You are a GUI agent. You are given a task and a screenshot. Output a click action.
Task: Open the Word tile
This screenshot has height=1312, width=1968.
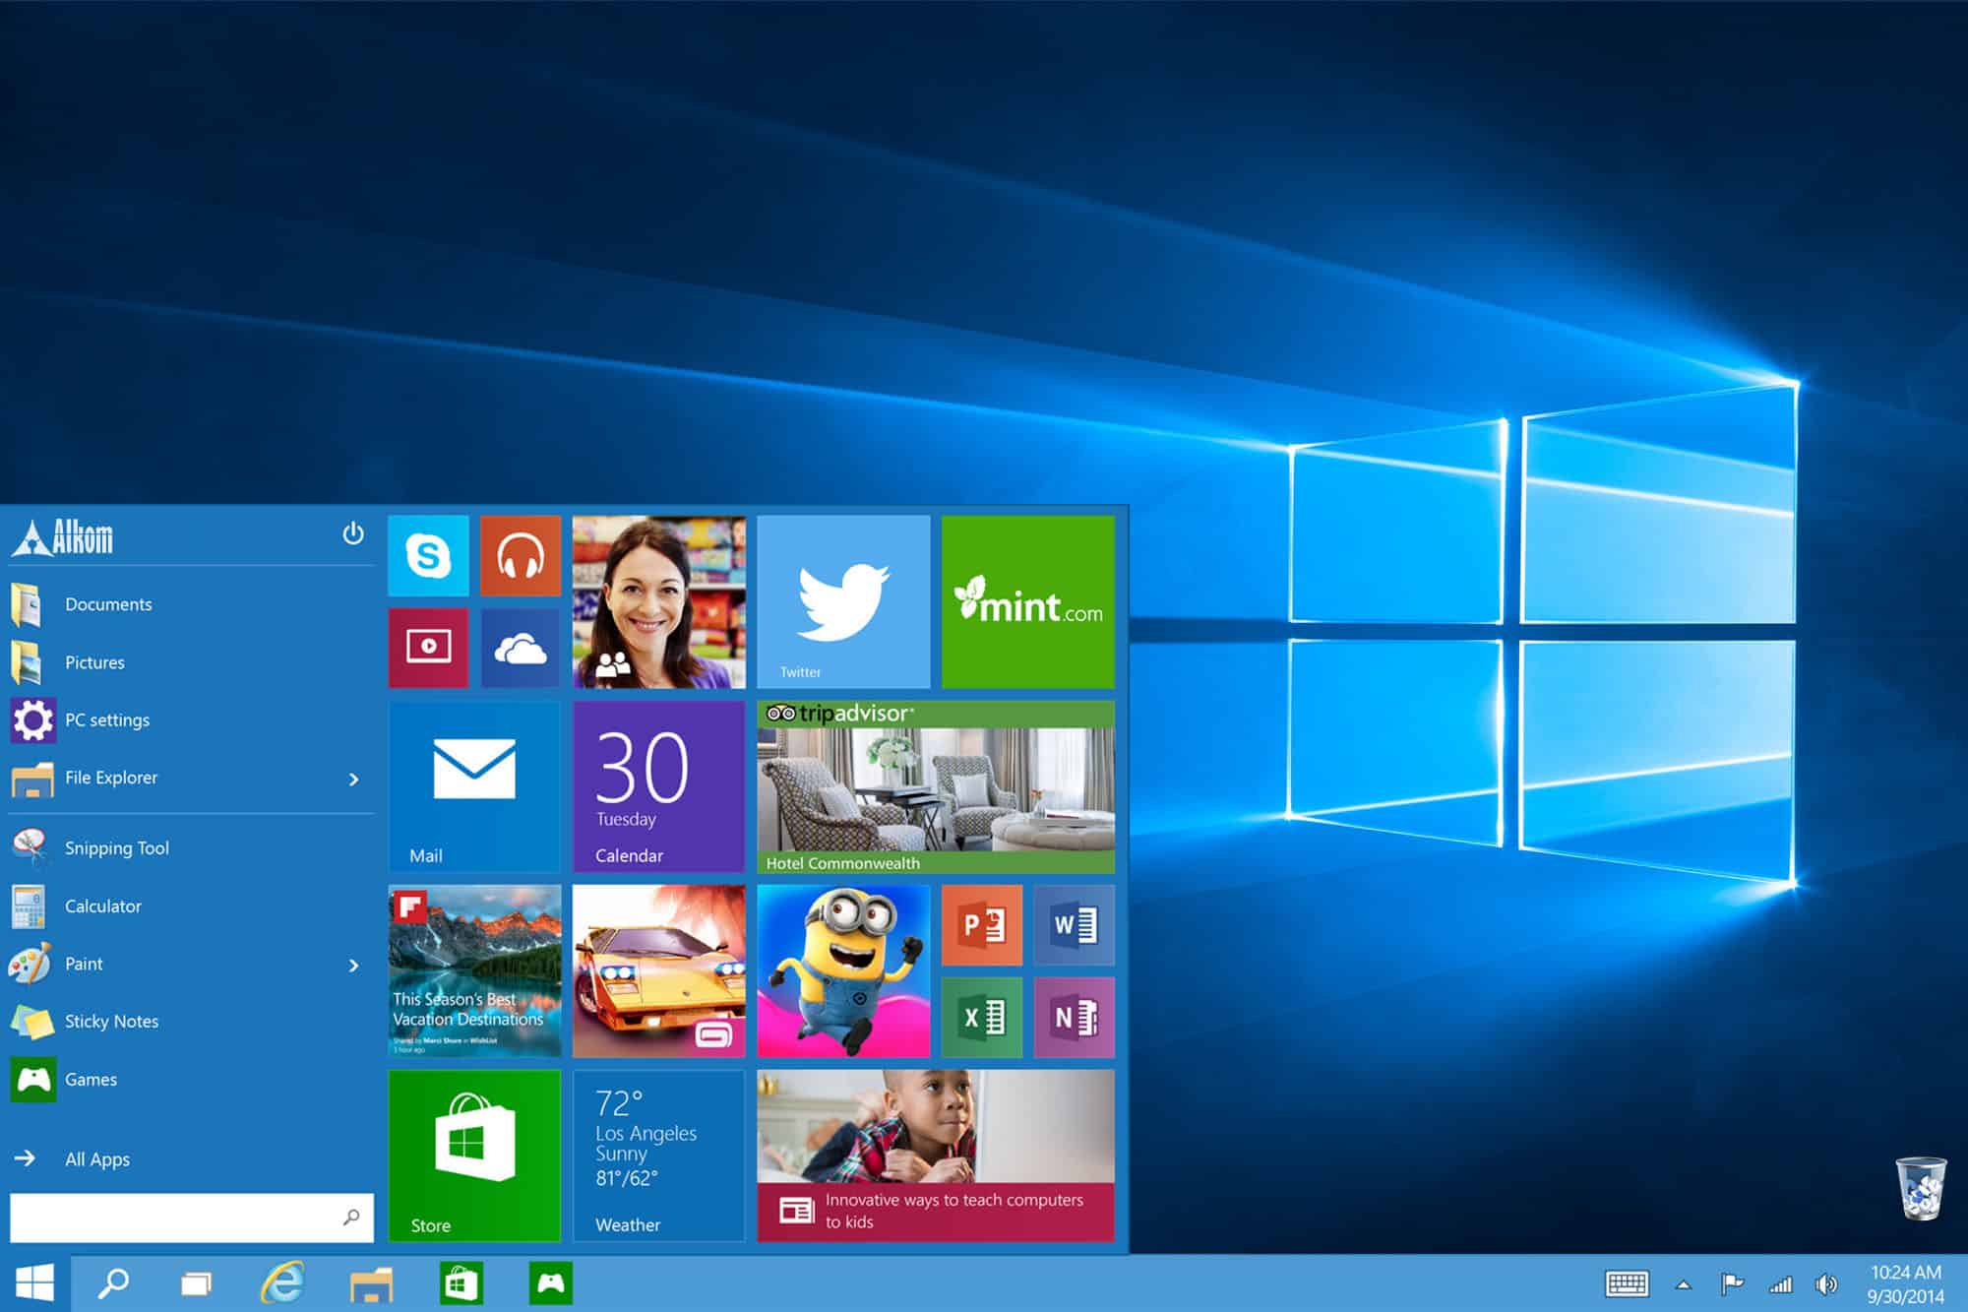point(1075,925)
